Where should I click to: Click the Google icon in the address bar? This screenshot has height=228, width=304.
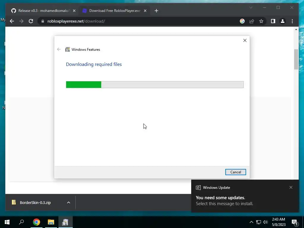point(242,21)
